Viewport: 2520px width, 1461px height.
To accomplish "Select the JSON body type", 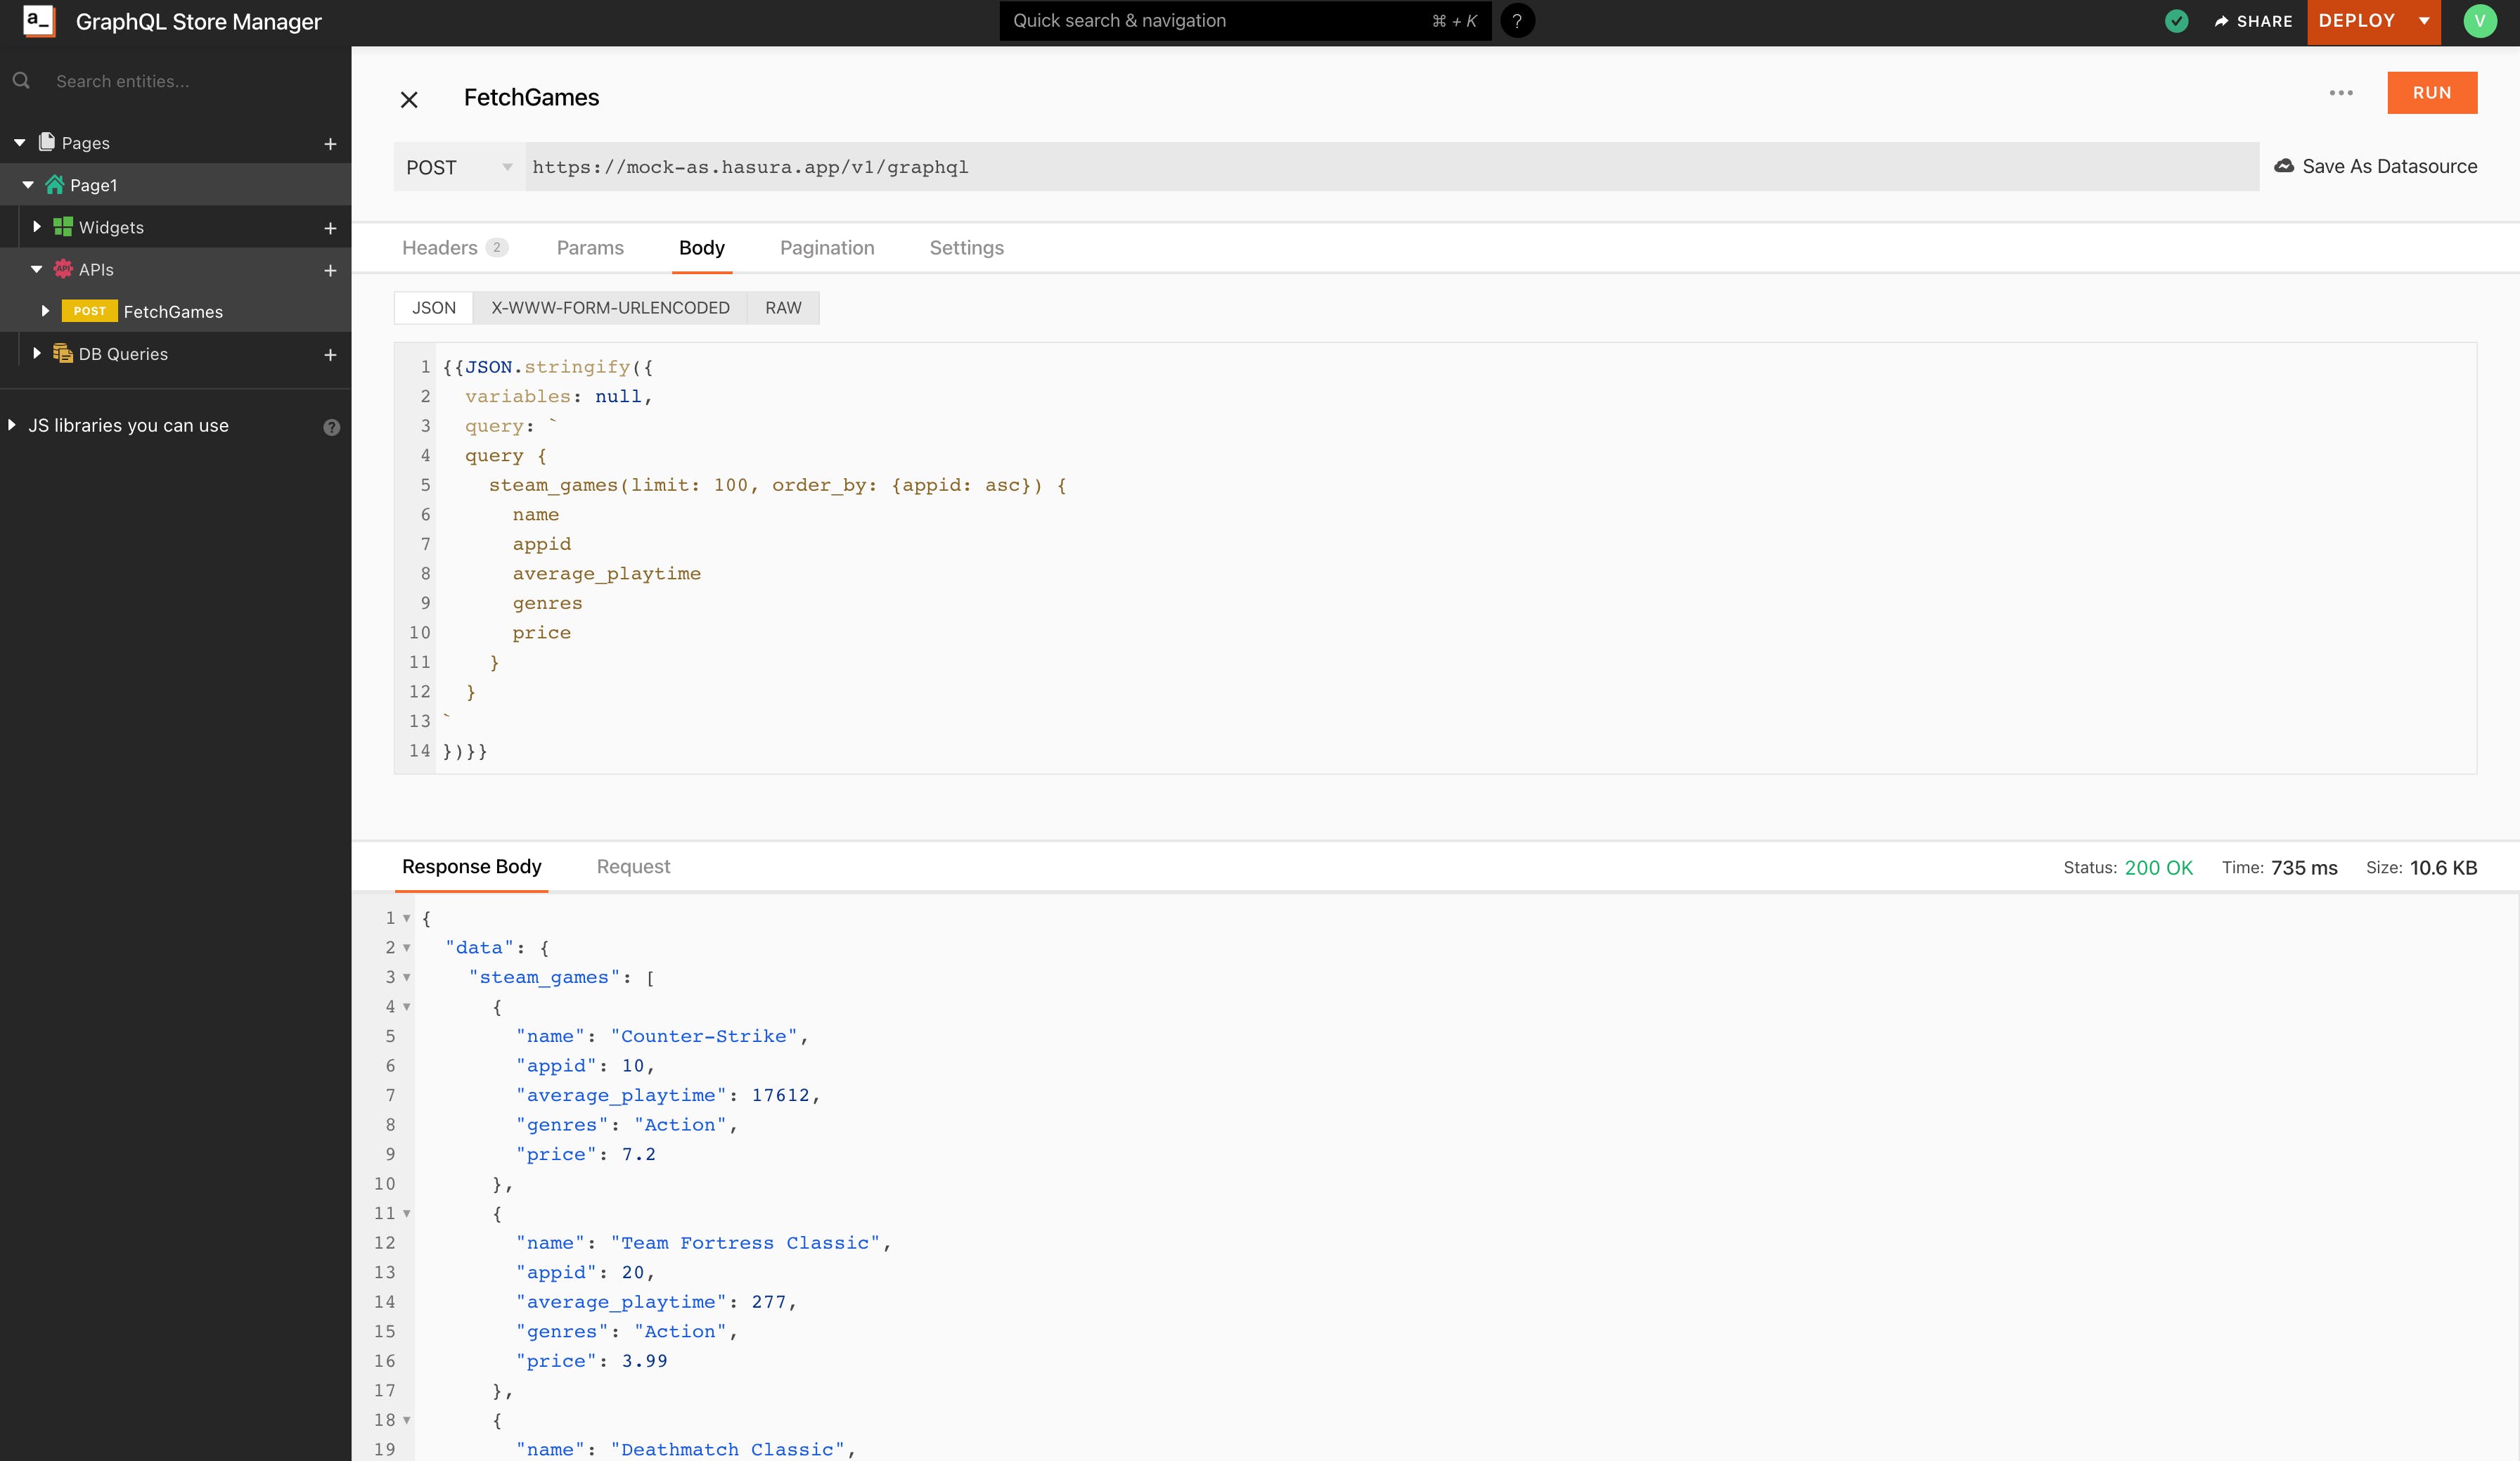I will pyautogui.click(x=434, y=308).
